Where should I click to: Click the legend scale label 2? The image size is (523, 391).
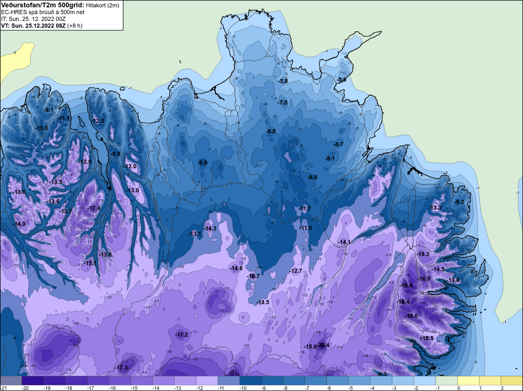[502, 388]
